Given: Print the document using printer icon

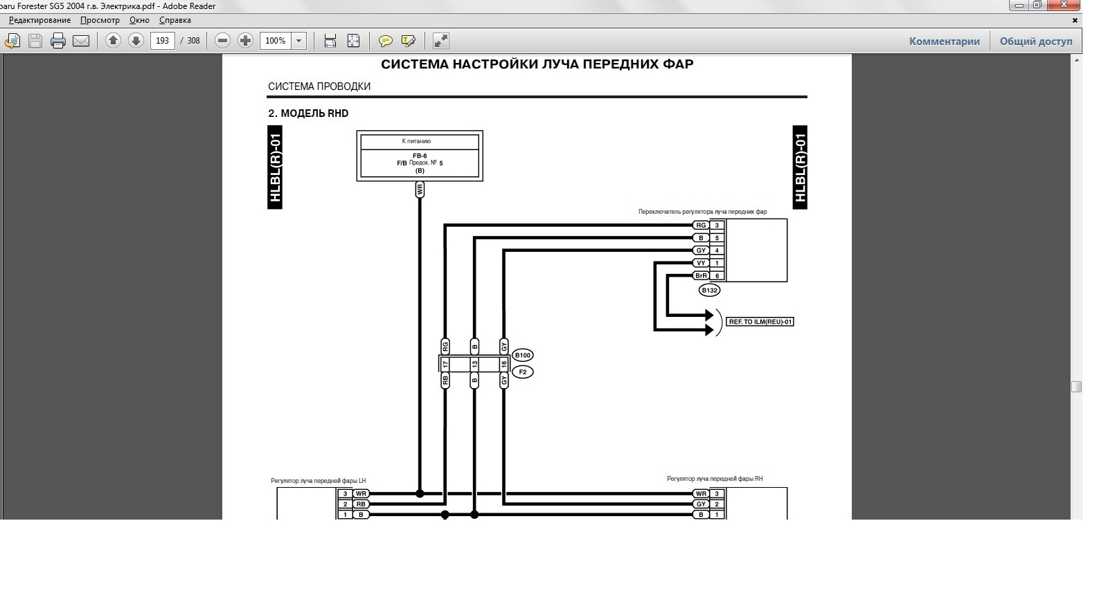Looking at the screenshot, I should [x=58, y=42].
